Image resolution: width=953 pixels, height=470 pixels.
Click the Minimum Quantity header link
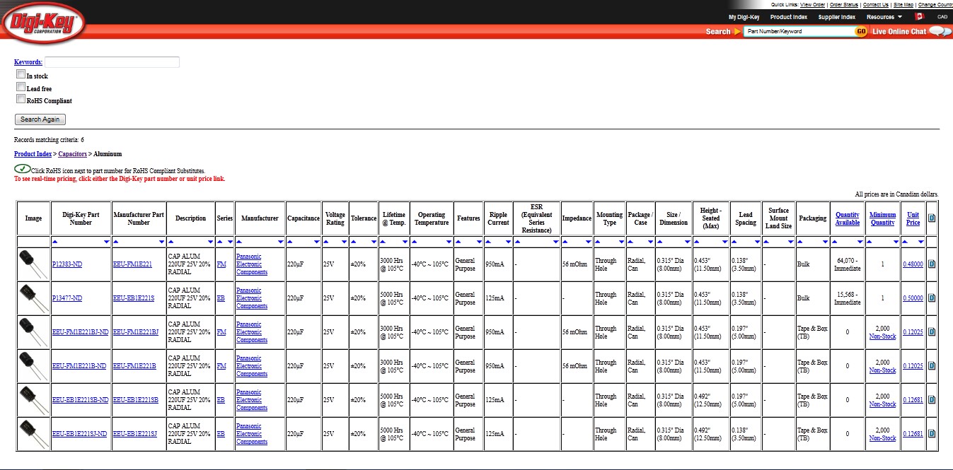coord(883,218)
